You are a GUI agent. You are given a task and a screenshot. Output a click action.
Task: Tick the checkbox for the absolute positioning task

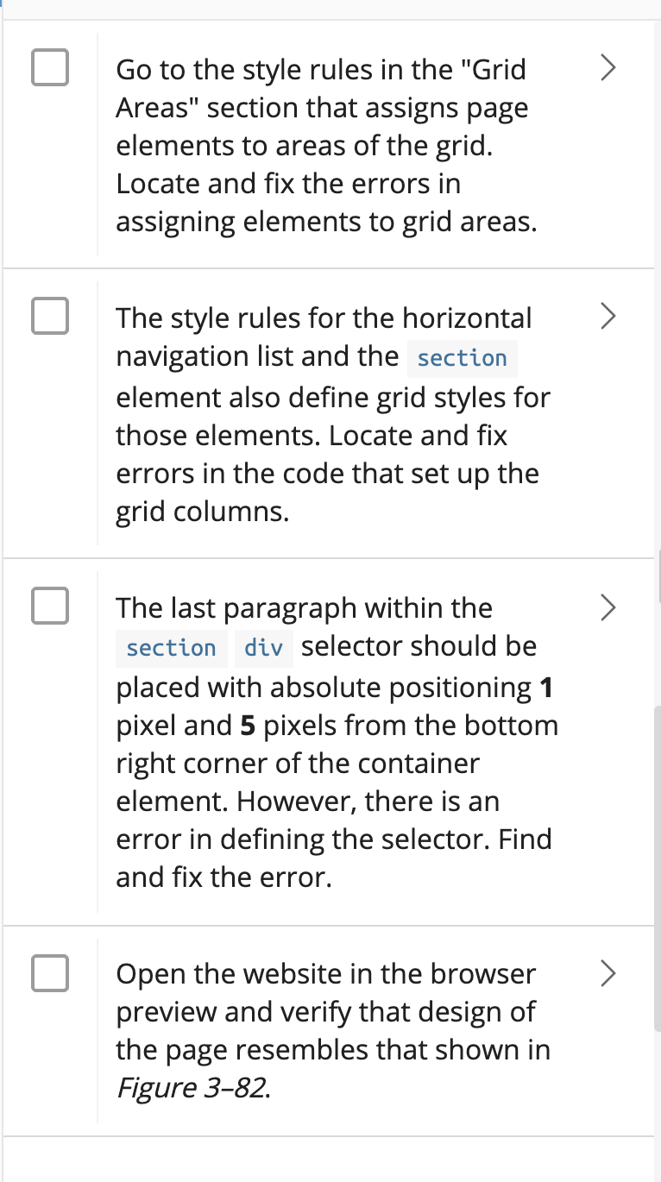pyautogui.click(x=49, y=606)
